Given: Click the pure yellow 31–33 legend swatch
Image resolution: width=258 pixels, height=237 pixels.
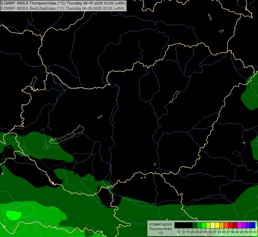Looking at the screenshot, I should tap(217, 225).
